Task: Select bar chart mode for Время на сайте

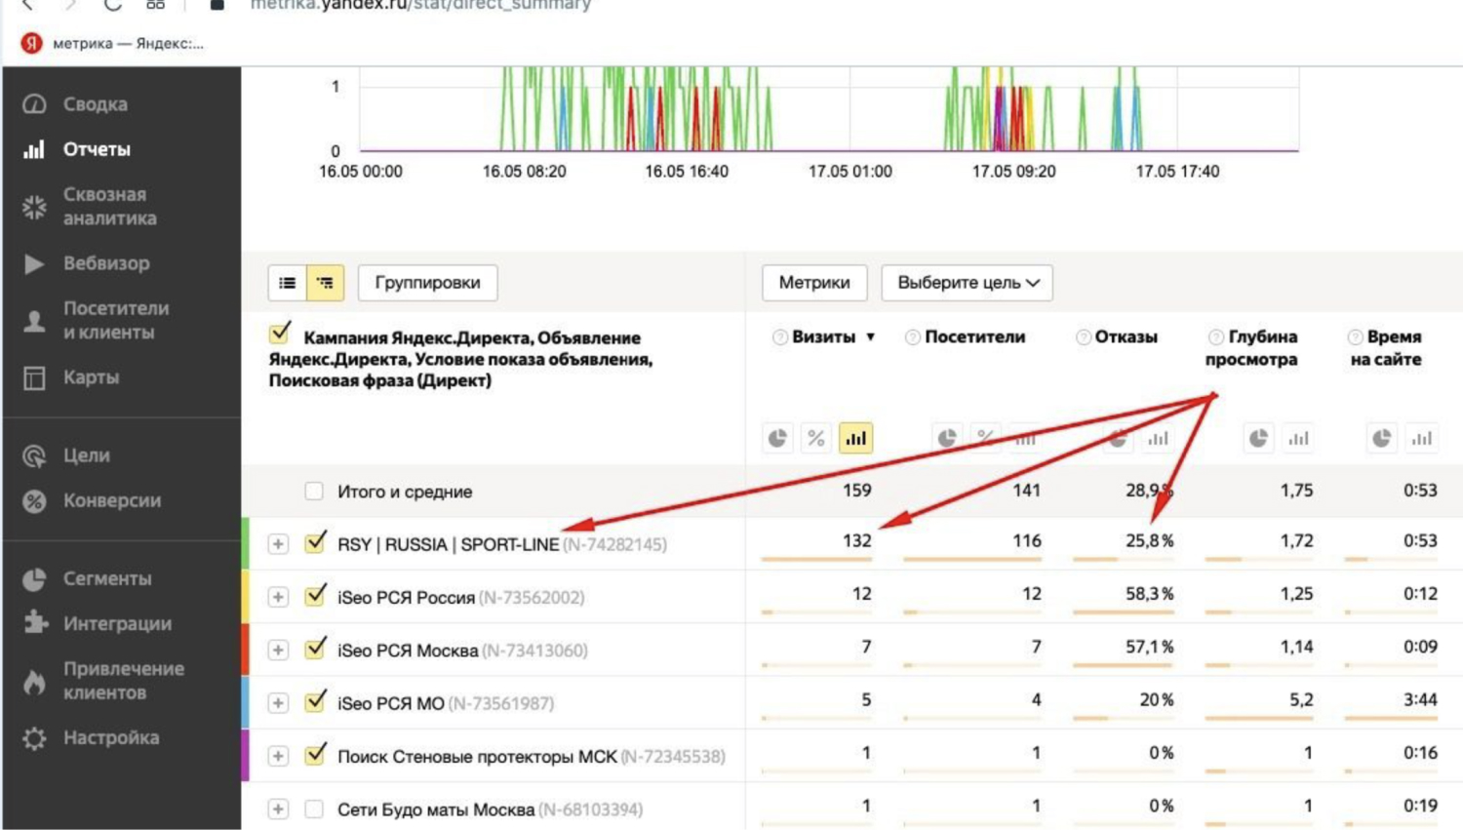Action: click(1422, 439)
